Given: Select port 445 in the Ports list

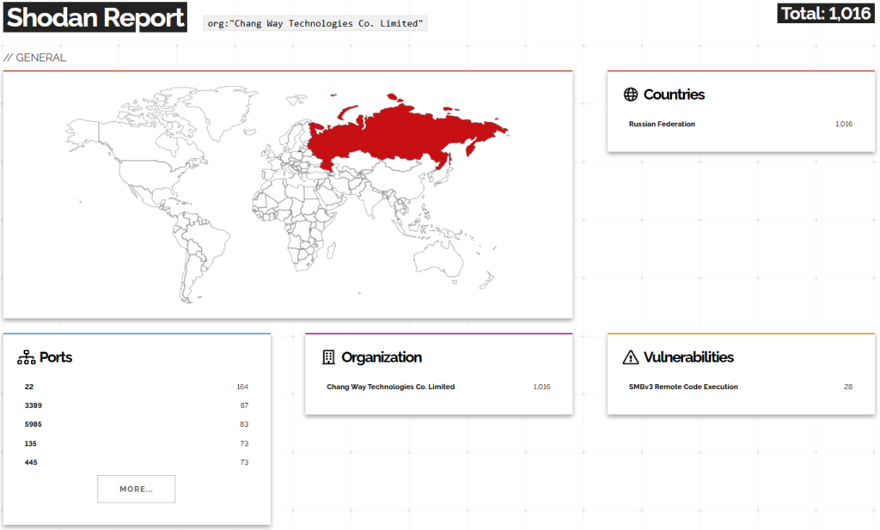Looking at the screenshot, I should (x=31, y=463).
